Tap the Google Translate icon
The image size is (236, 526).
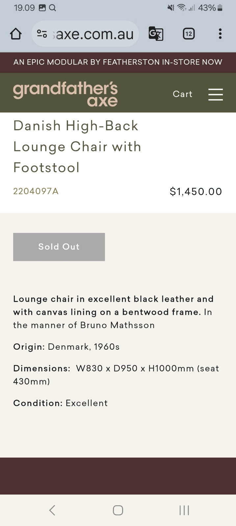pyautogui.click(x=156, y=34)
